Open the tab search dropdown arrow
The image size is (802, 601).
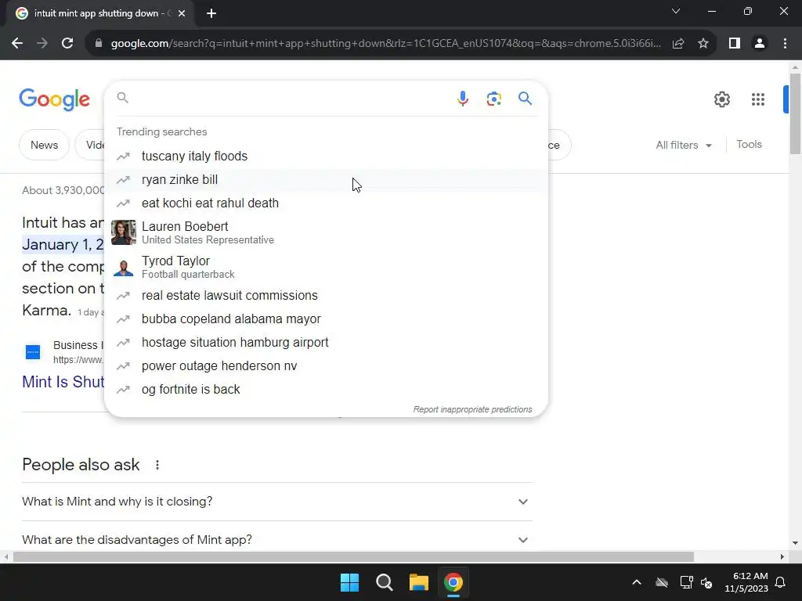pyautogui.click(x=676, y=11)
